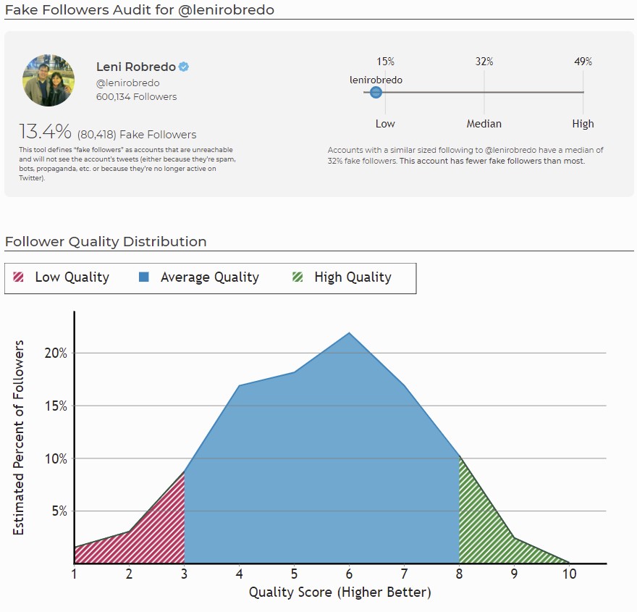Click the @lenirobredo handle under the name

click(127, 83)
